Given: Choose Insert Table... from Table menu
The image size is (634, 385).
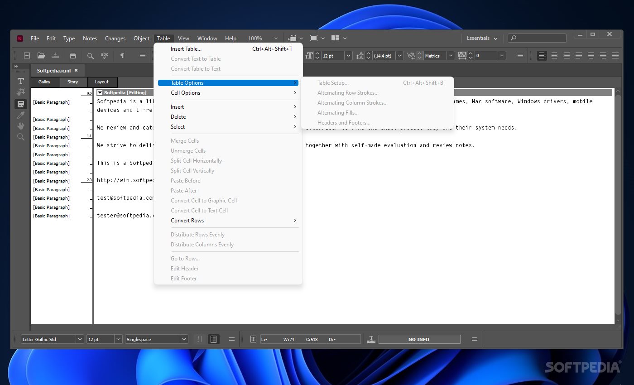Looking at the screenshot, I should coord(228,49).
